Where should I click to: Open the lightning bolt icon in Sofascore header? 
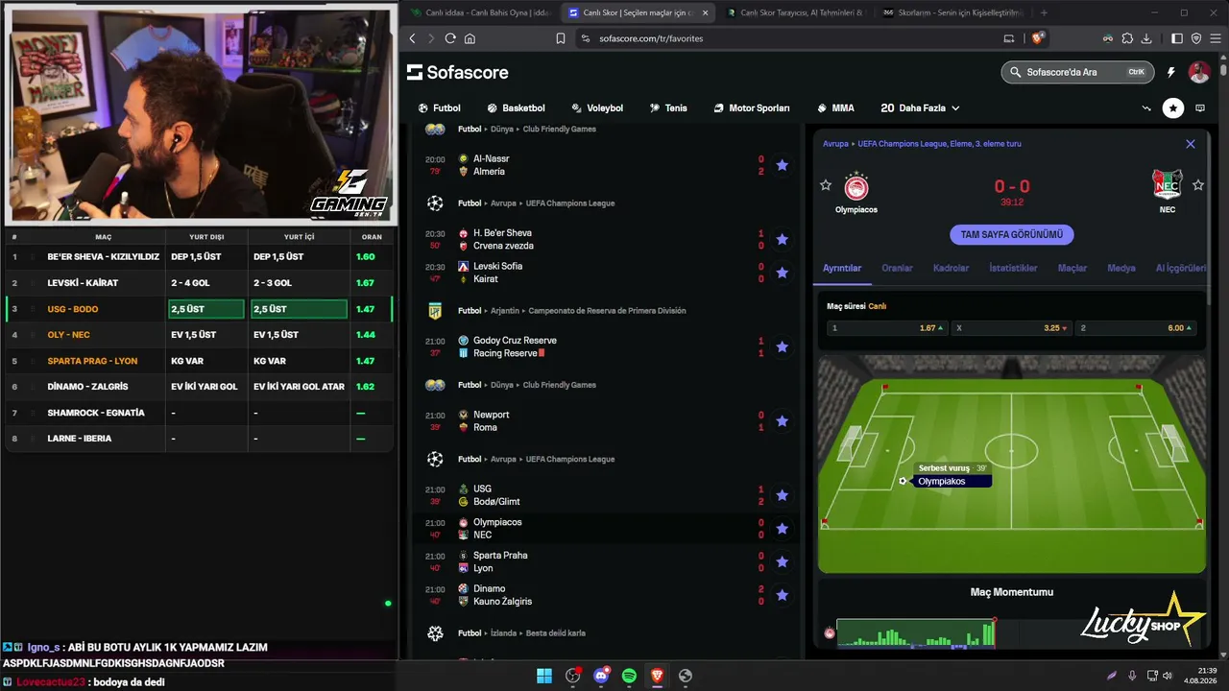coord(1170,72)
